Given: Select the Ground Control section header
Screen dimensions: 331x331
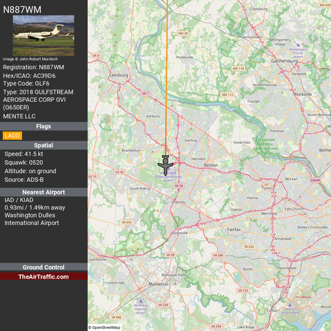Looking at the screenshot, I should point(43,267).
